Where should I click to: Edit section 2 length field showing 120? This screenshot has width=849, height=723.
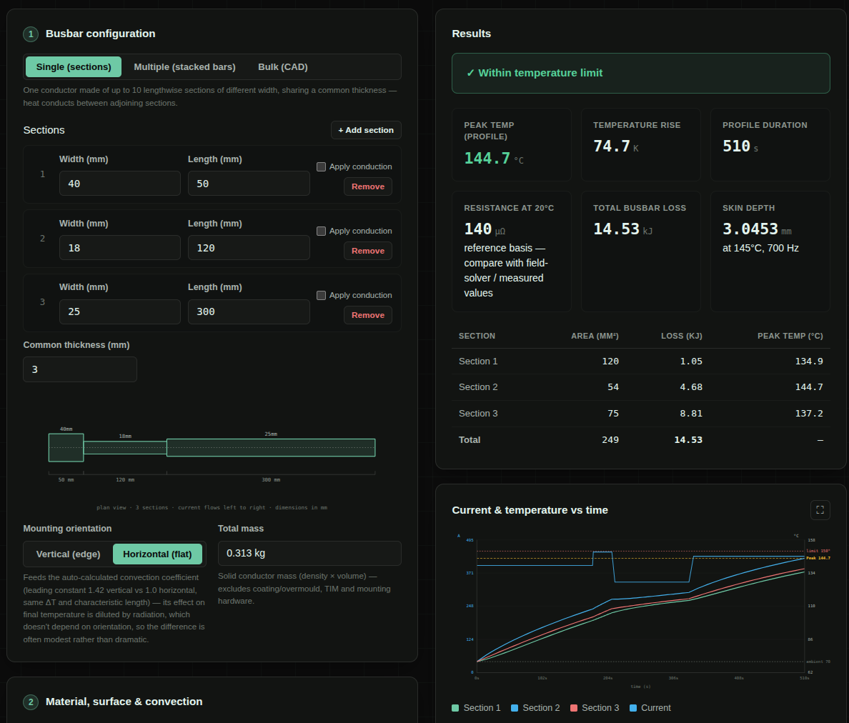[x=249, y=248]
